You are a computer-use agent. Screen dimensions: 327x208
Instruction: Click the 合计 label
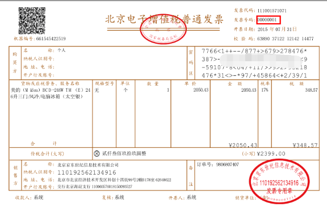[x=44, y=143]
